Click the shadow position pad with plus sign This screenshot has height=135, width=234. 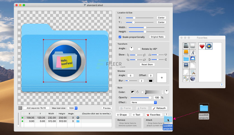(x=162, y=78)
